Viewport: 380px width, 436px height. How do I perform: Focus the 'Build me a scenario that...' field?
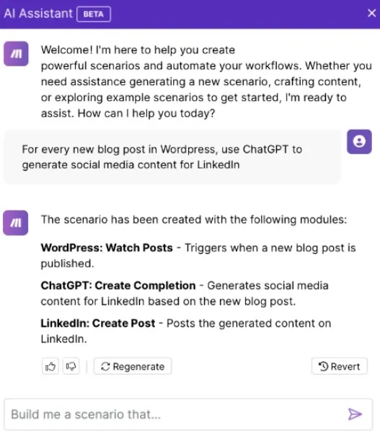click(x=188, y=414)
